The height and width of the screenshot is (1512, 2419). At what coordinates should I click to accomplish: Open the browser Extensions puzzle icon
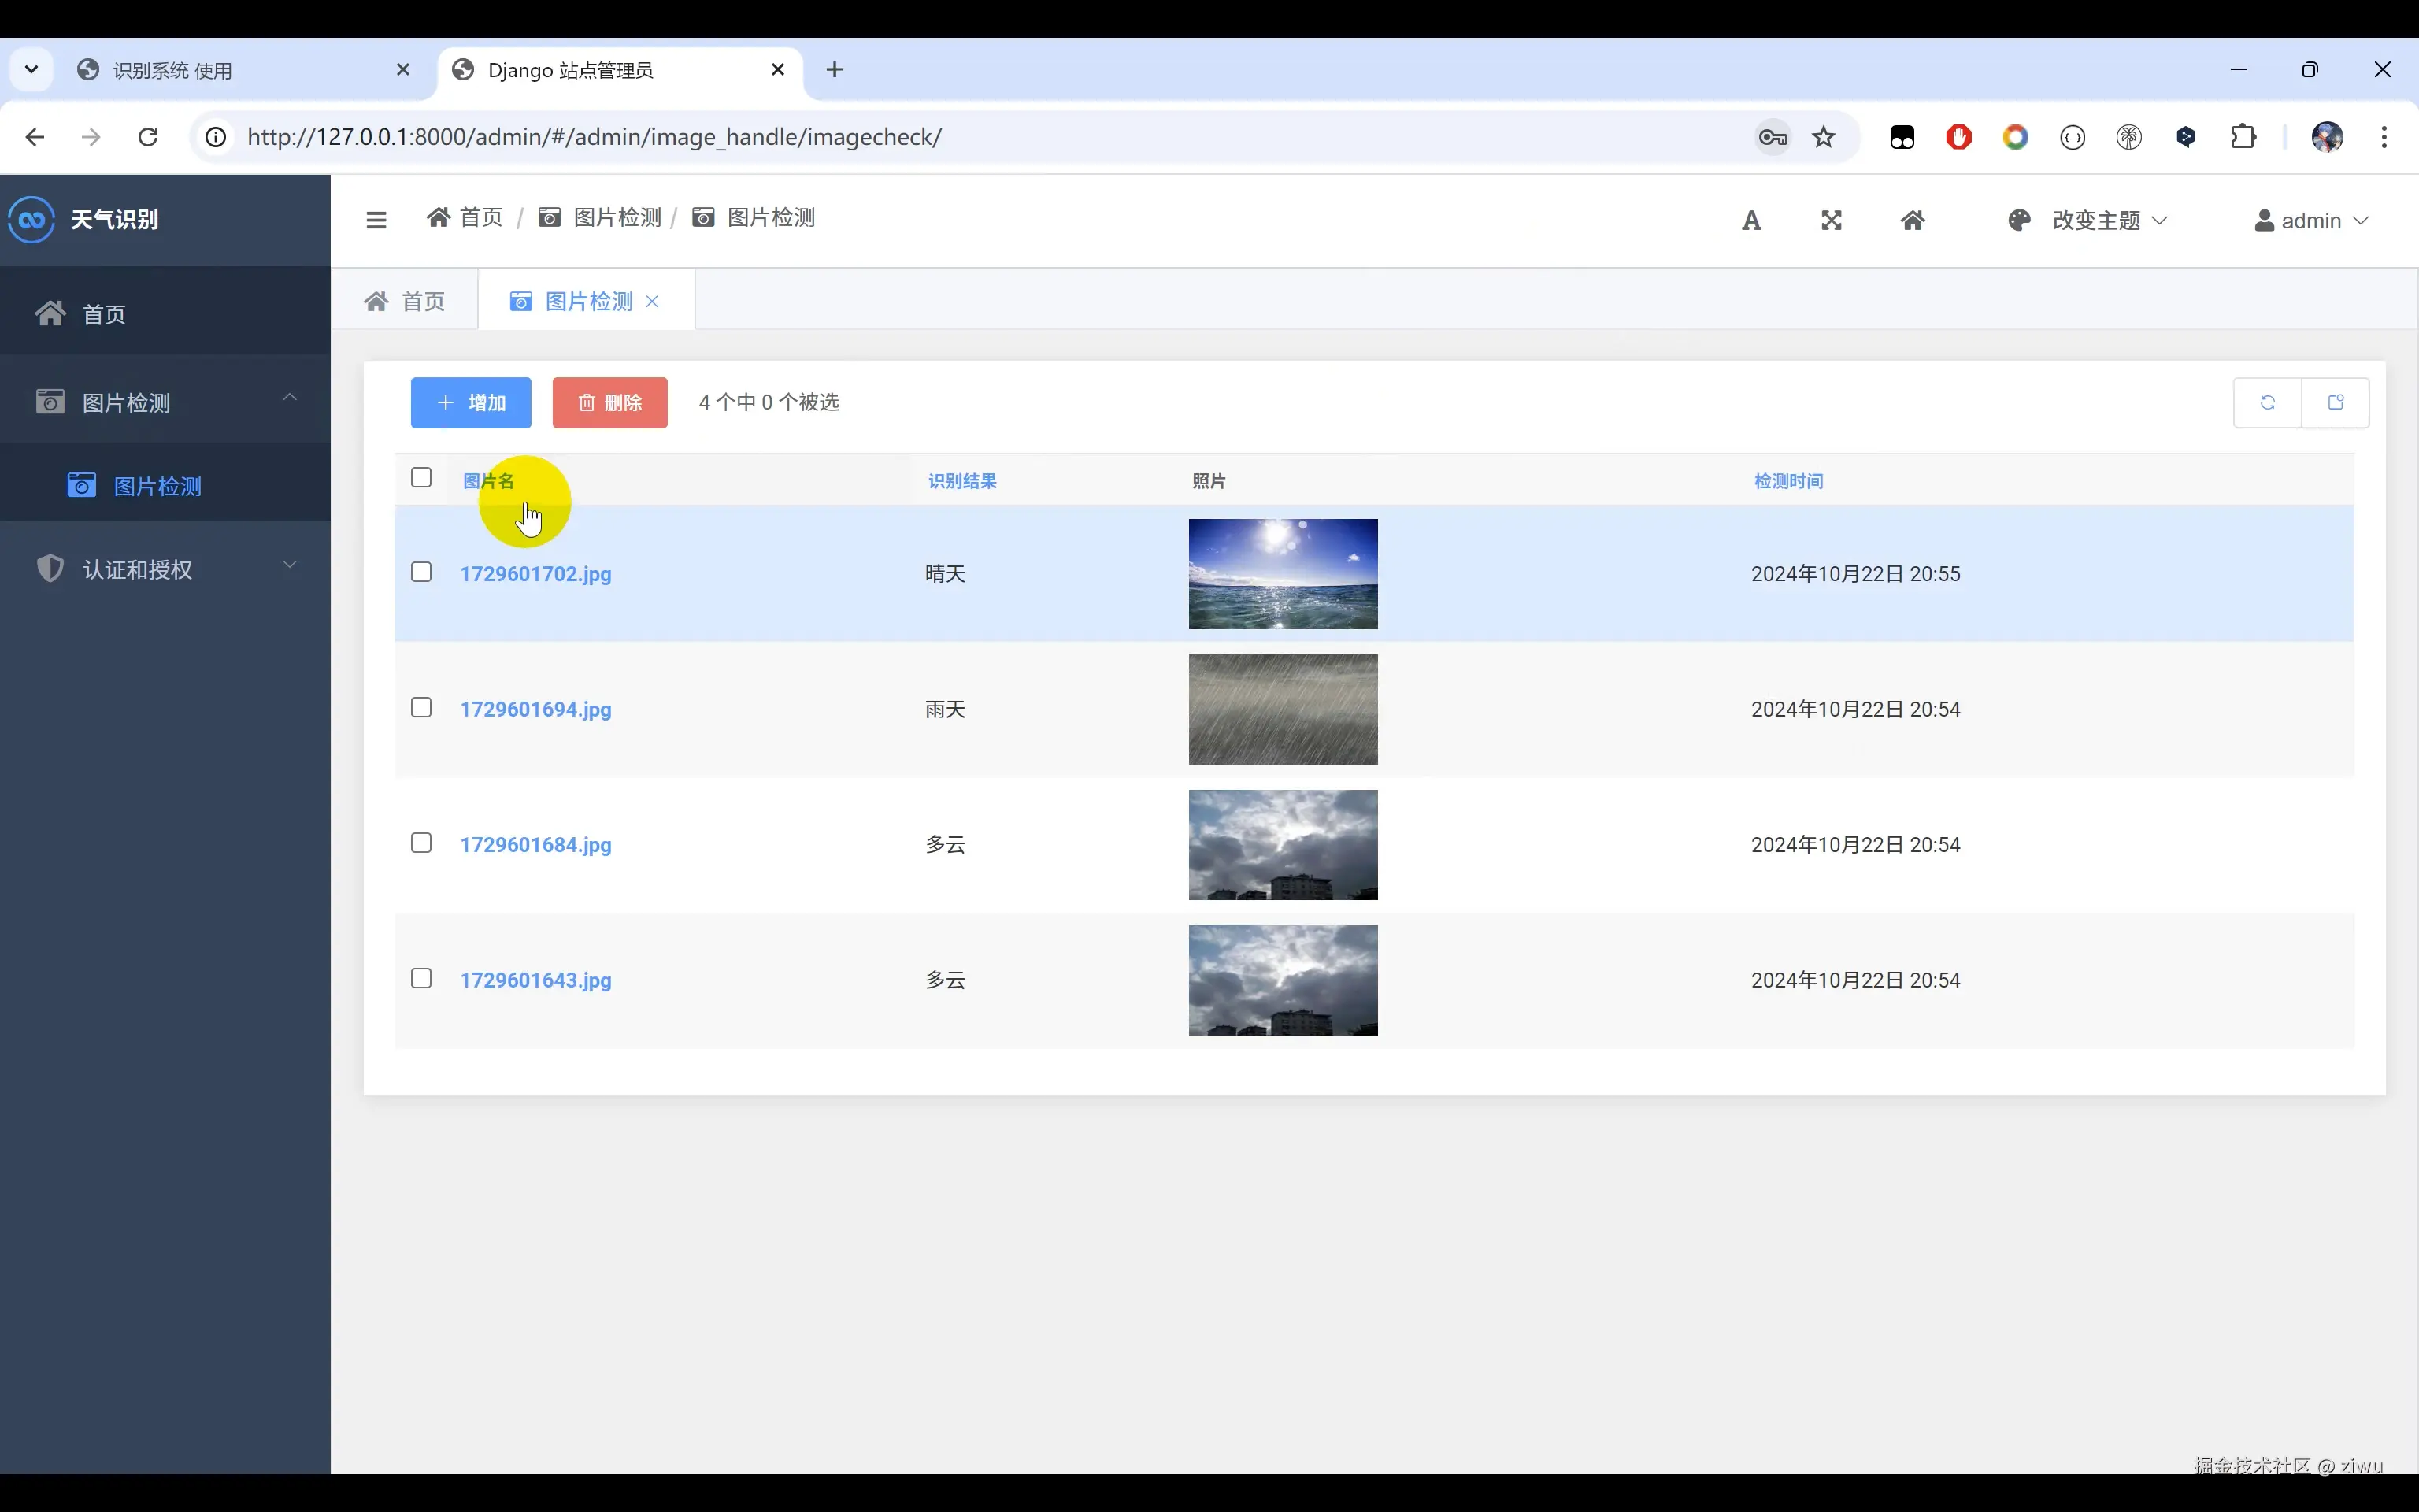click(x=2243, y=137)
